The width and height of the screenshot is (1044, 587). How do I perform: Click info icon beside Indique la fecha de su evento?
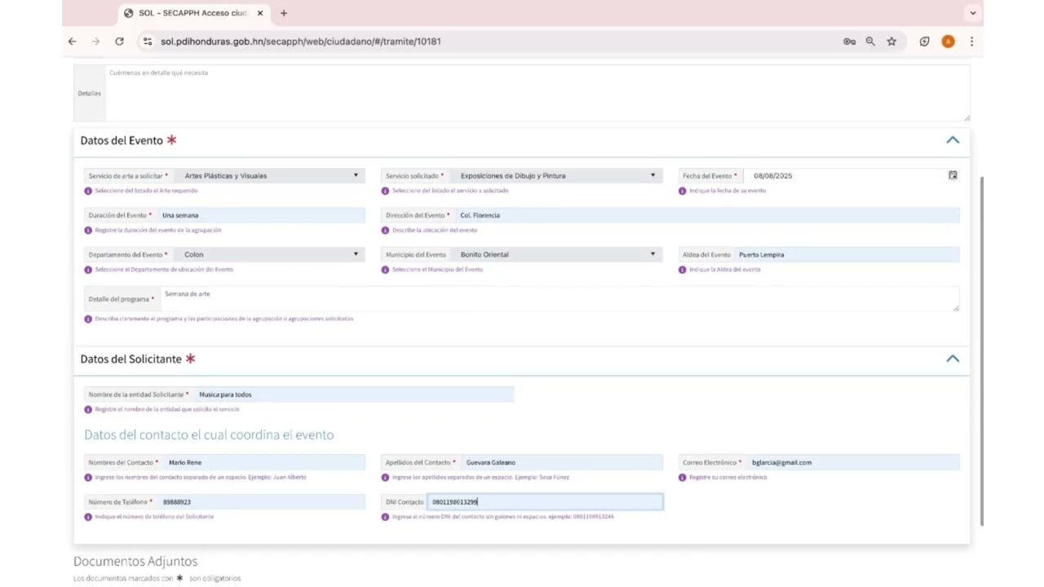682,191
